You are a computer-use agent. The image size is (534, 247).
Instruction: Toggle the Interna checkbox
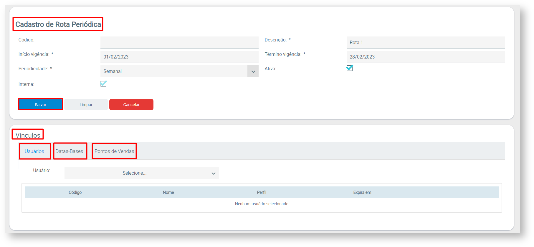[103, 84]
